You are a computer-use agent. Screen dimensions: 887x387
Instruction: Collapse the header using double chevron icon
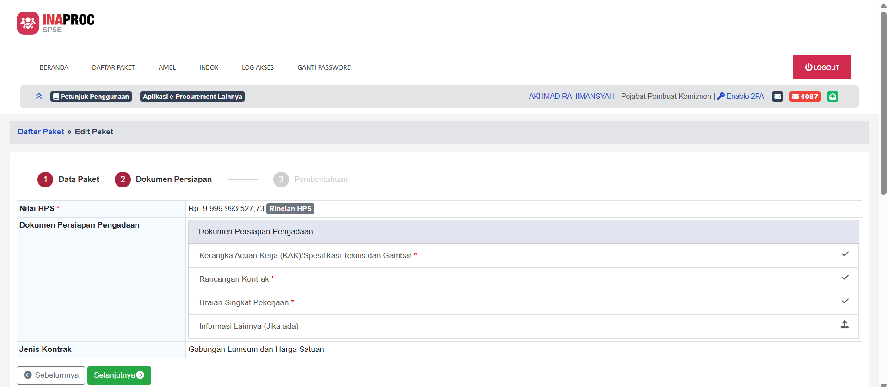point(39,96)
